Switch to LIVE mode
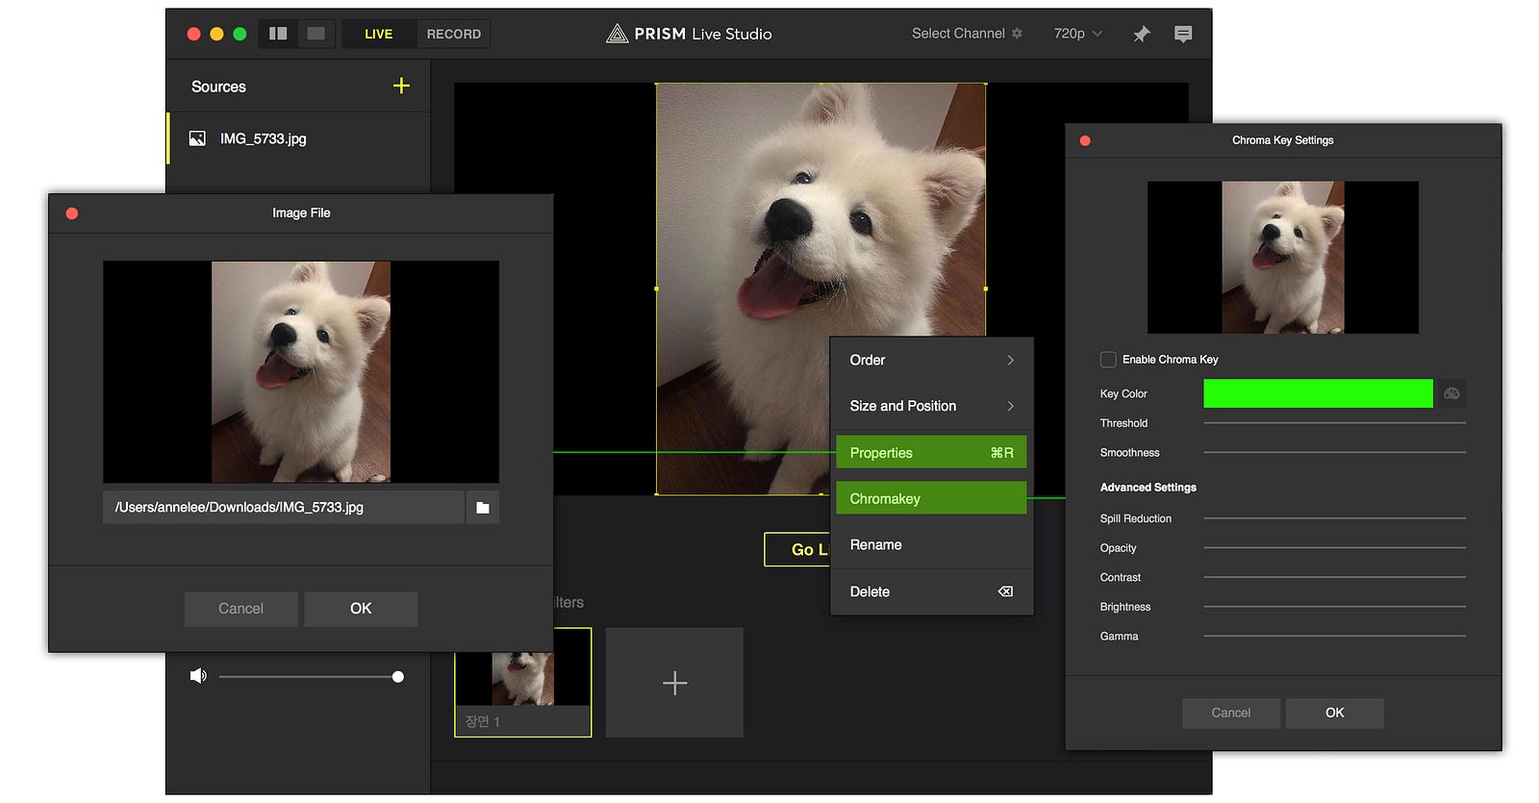The width and height of the screenshot is (1539, 803). pyautogui.click(x=378, y=34)
